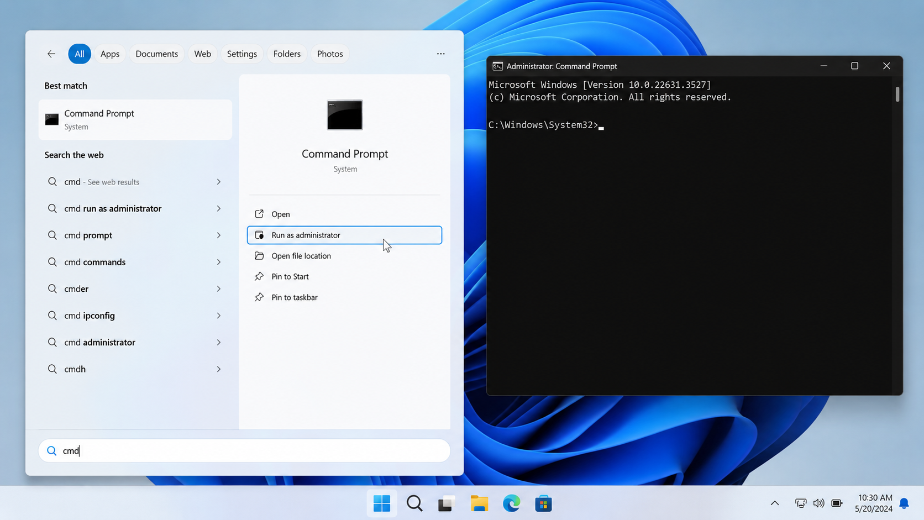Click the volume speaker tray icon
Screen dimensions: 924x520
tap(818, 503)
